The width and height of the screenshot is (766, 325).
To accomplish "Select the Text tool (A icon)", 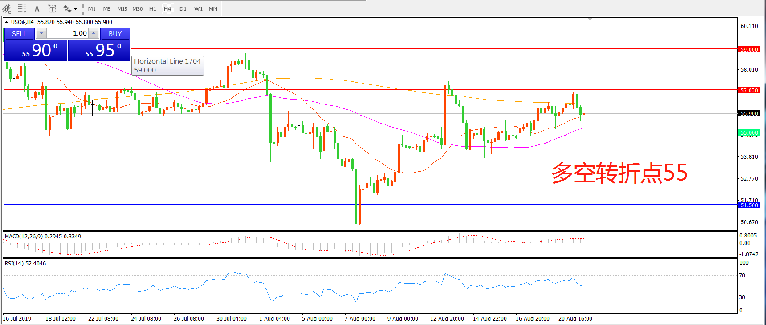I will (37, 8).
